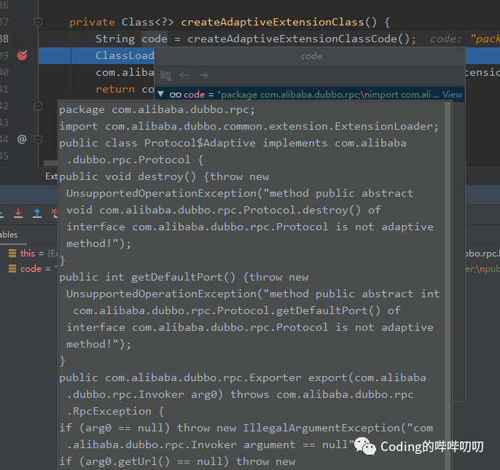This screenshot has width=500, height=470.
Task: Click the inline debug hint 'code: "pack'
Action: [464, 39]
